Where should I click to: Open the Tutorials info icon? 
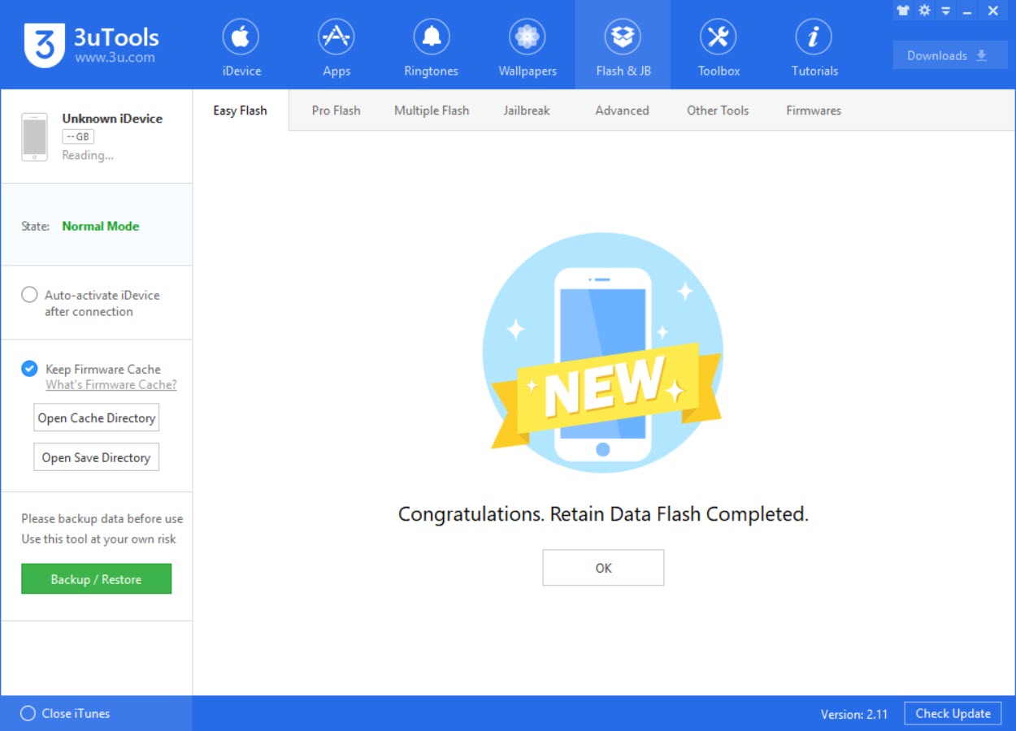pos(814,38)
